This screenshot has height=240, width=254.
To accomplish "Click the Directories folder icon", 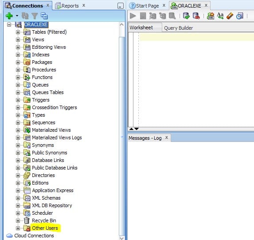I will (27, 175).
